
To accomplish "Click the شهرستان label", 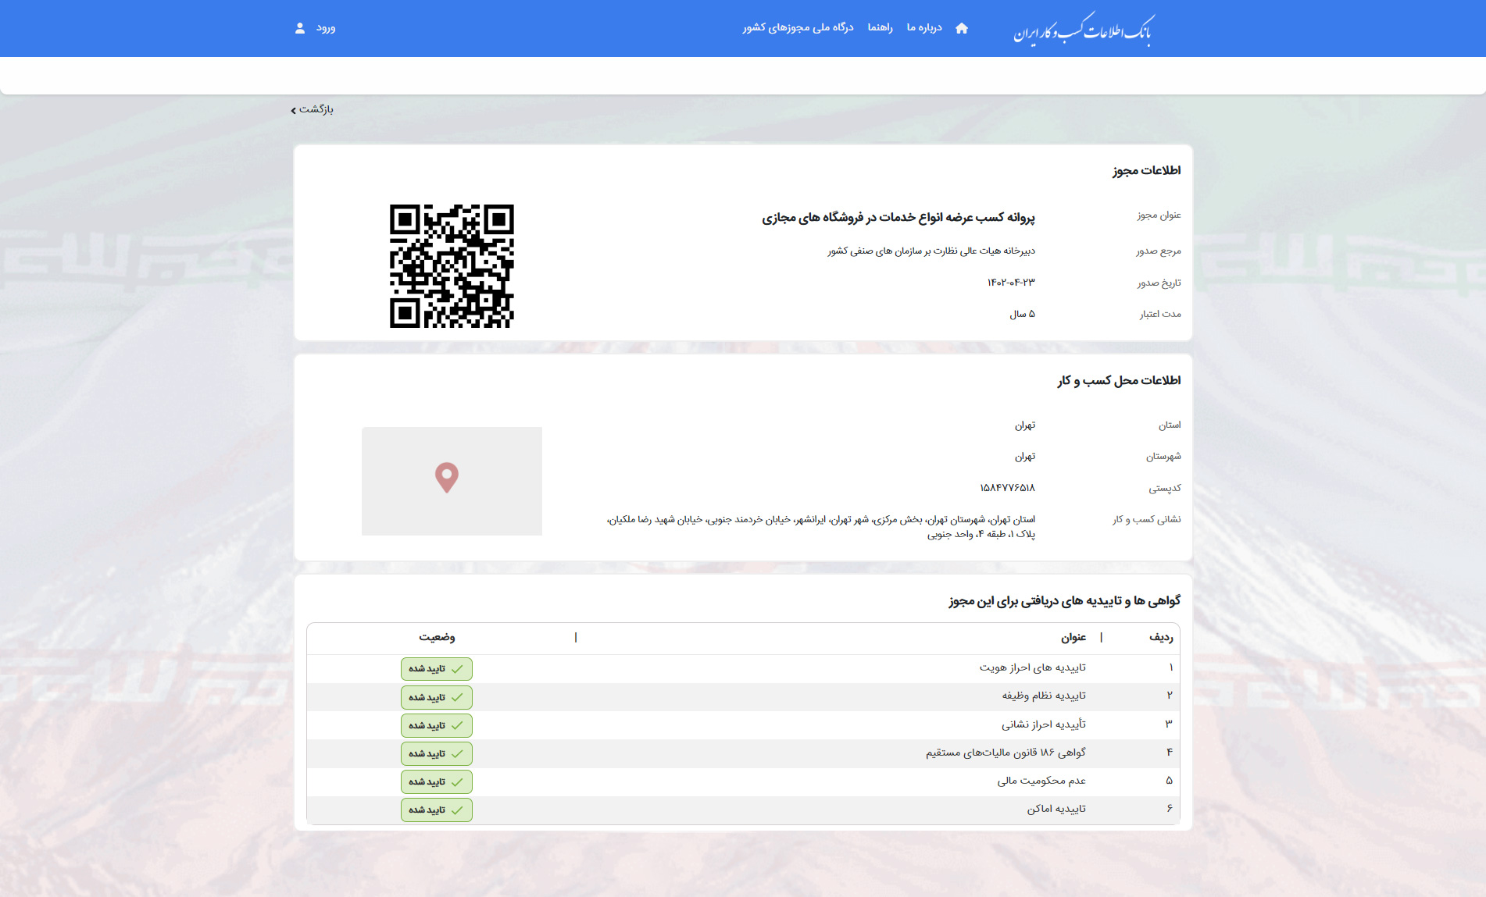I will [x=1163, y=457].
